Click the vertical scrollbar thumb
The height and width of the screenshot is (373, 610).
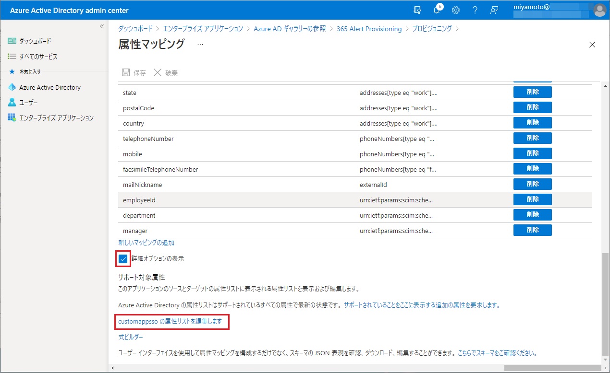(605, 302)
